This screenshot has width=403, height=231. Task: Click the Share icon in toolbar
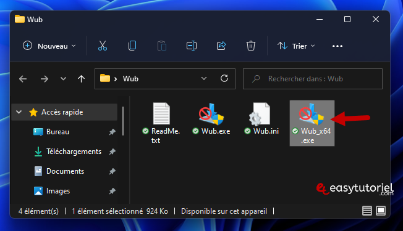pyautogui.click(x=221, y=46)
